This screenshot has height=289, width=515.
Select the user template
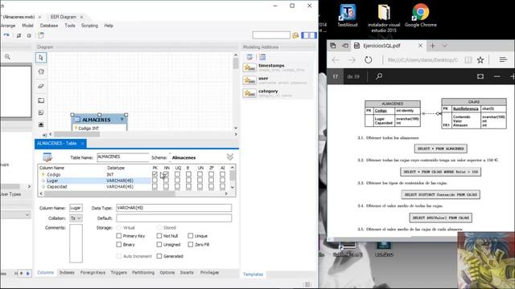[x=277, y=80]
